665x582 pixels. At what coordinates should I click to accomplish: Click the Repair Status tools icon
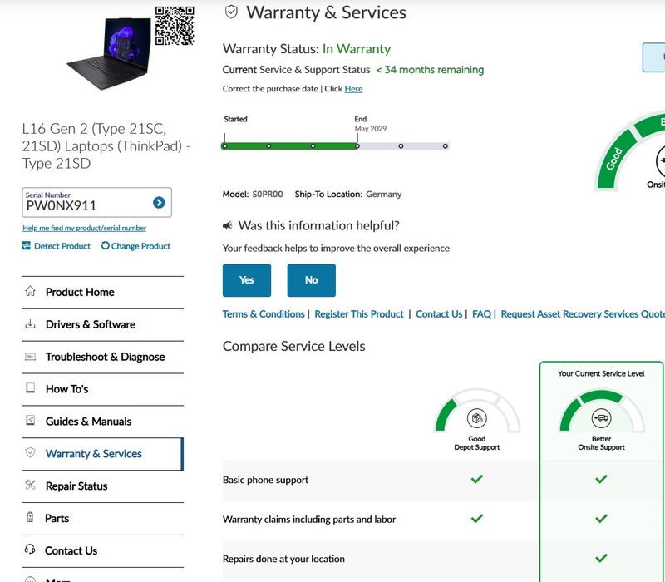(x=30, y=485)
